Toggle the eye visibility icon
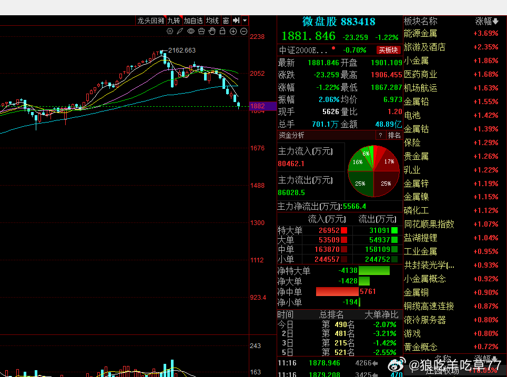The width and height of the screenshot is (507, 377). [191, 32]
